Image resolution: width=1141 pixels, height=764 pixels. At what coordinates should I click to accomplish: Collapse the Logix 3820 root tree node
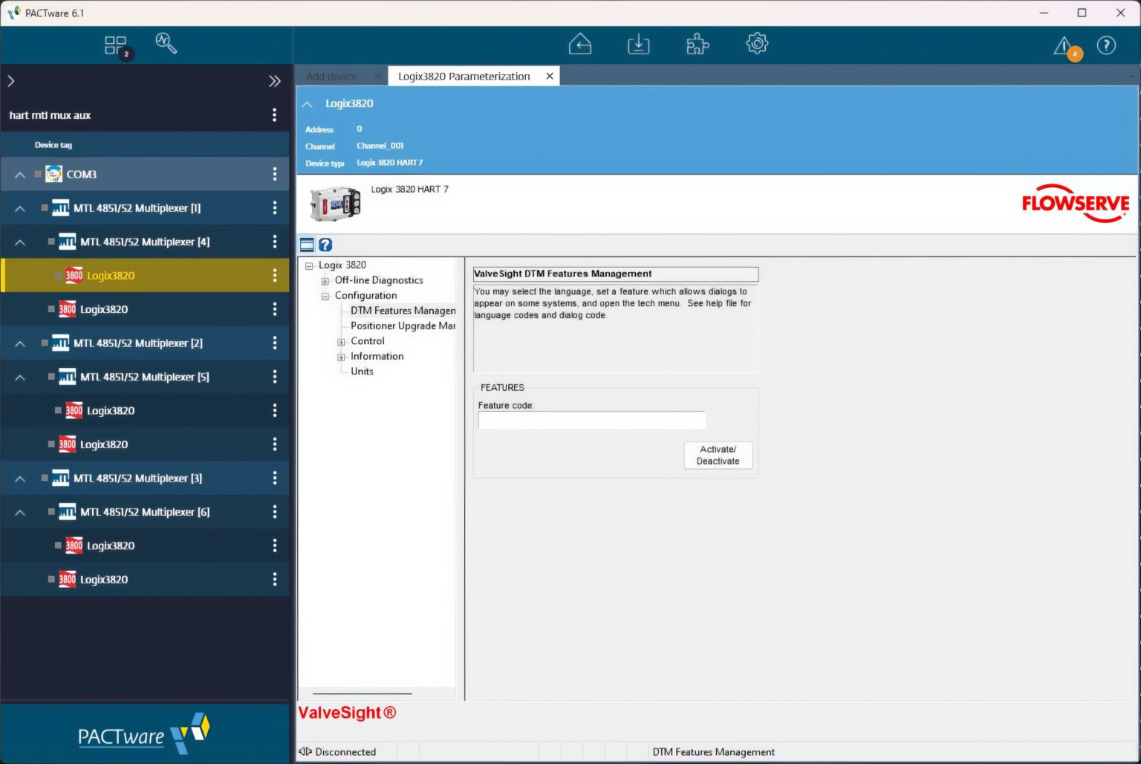[x=309, y=265]
